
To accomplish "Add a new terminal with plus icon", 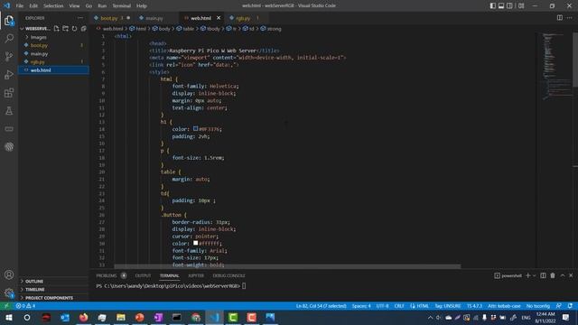I will coord(527,275).
